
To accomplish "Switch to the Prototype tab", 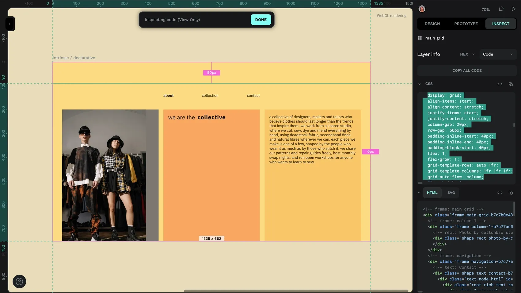I will point(466,24).
